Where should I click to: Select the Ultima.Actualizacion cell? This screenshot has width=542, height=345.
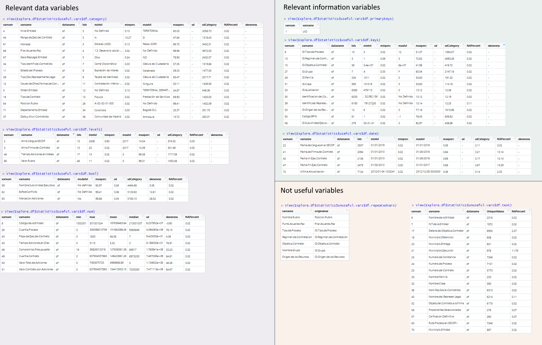[312, 172]
